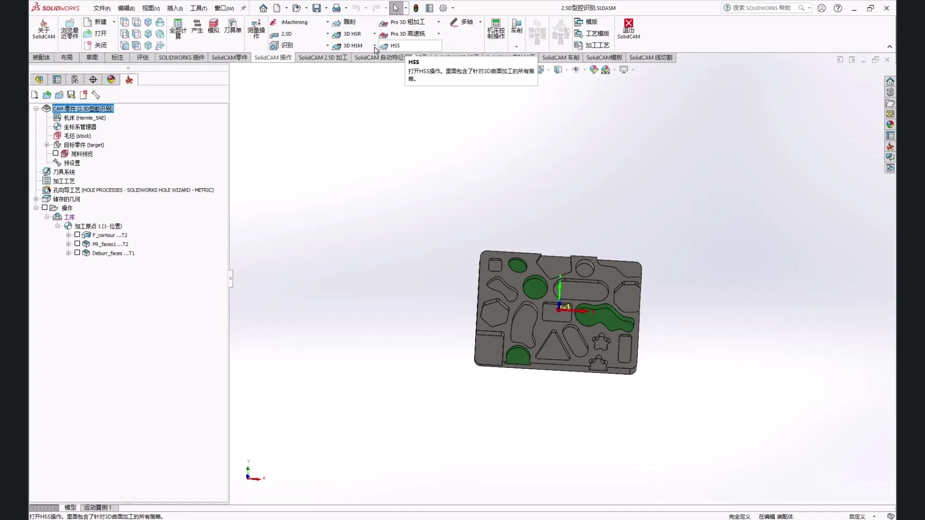
Task: Open the 工具(T) menu
Action: pyautogui.click(x=198, y=8)
